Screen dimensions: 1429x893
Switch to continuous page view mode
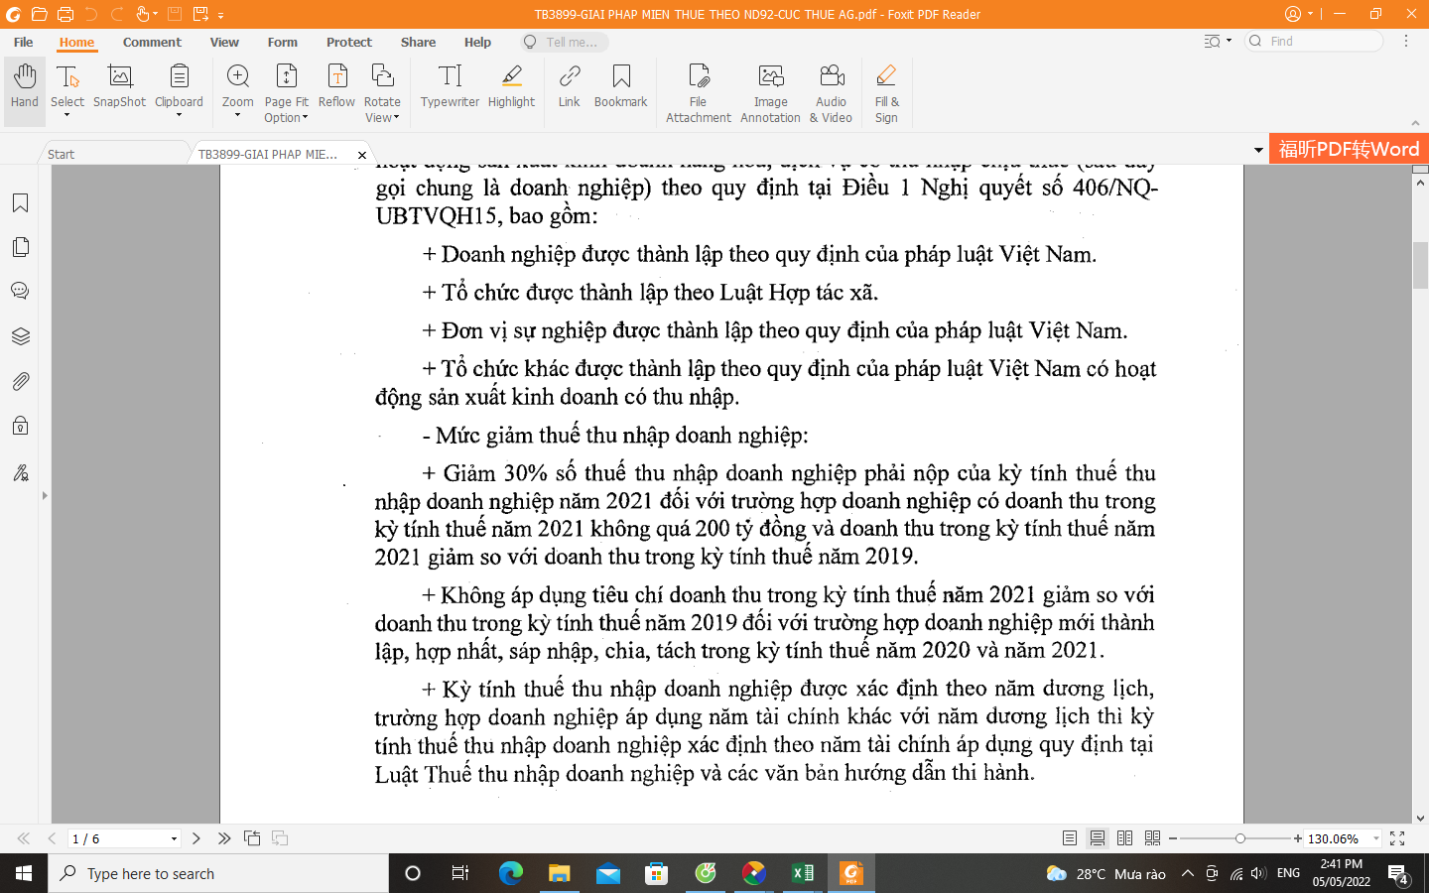(x=1097, y=838)
